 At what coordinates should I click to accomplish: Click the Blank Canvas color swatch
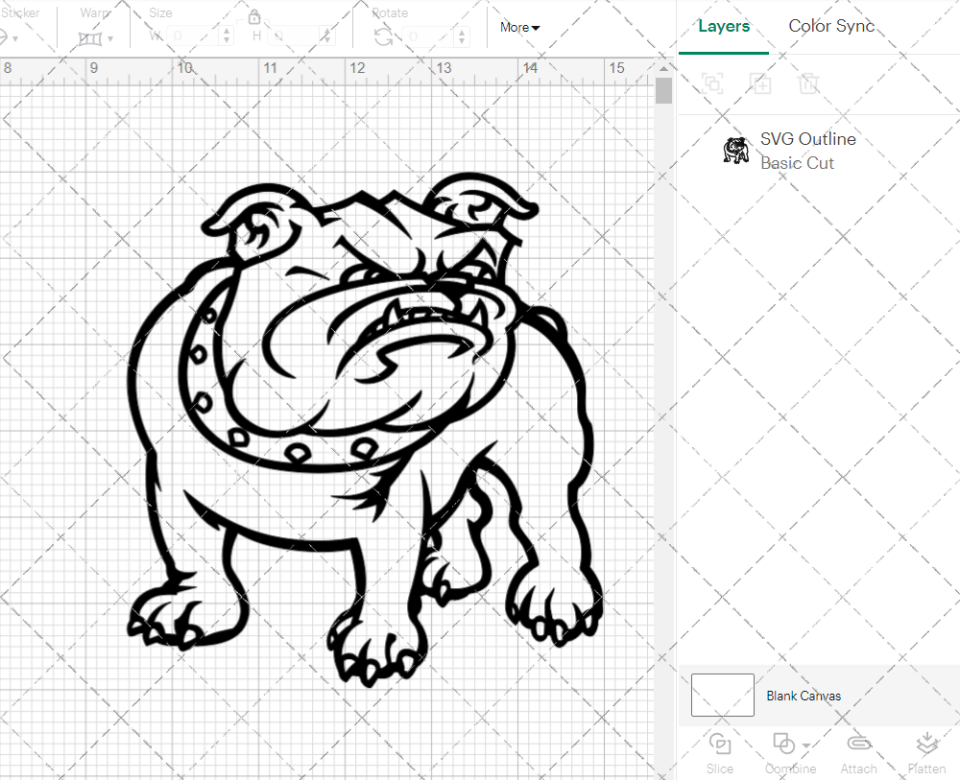pyautogui.click(x=722, y=695)
